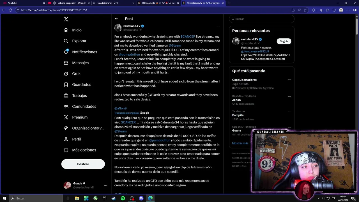Open the gofund.me/ce4792b9 link
This screenshot has width=359, height=202.
[x=255, y=51]
